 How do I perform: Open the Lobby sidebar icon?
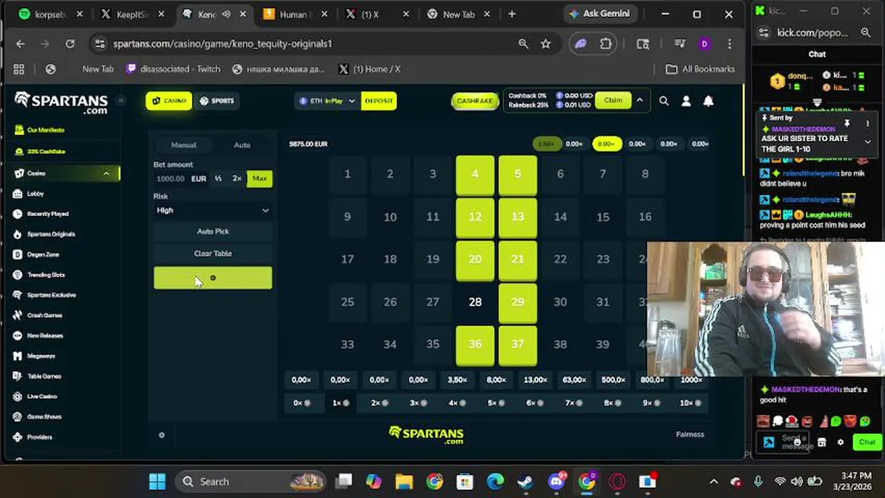18,194
